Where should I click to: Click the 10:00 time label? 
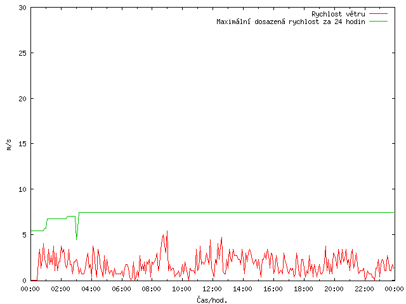pos(182,289)
